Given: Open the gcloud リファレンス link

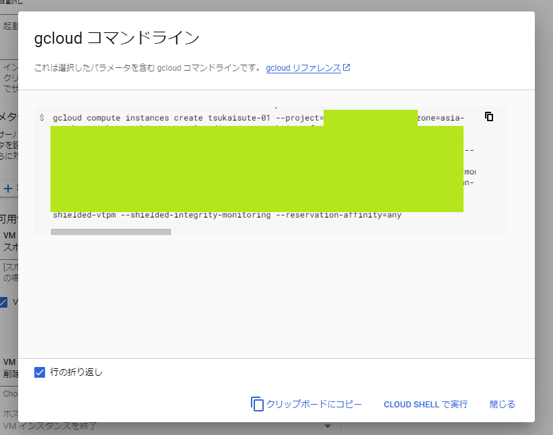Looking at the screenshot, I should click(307, 68).
